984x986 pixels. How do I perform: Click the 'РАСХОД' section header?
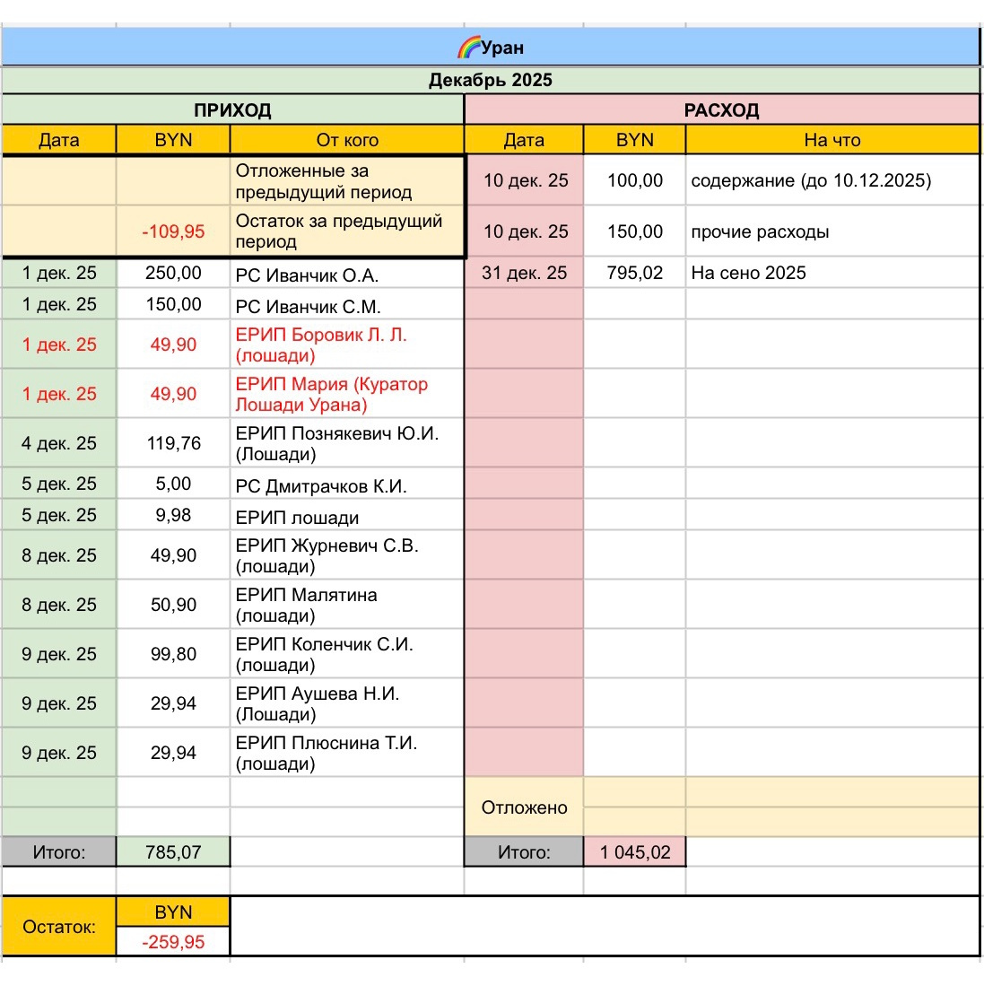click(722, 110)
